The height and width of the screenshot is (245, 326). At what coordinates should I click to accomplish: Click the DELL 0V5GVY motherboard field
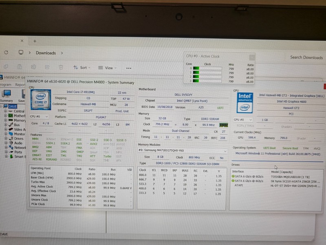pyautogui.click(x=183, y=95)
